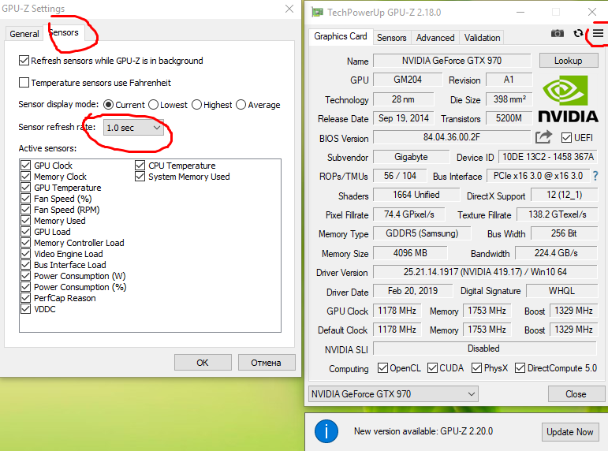Uncheck the GPU Temperature sensor
The width and height of the screenshot is (608, 451).
tap(25, 188)
